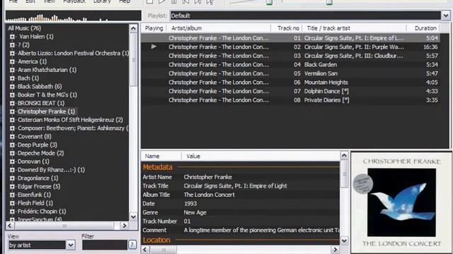Click the Metadata section header
The width and height of the screenshot is (453, 254).
[157, 167]
